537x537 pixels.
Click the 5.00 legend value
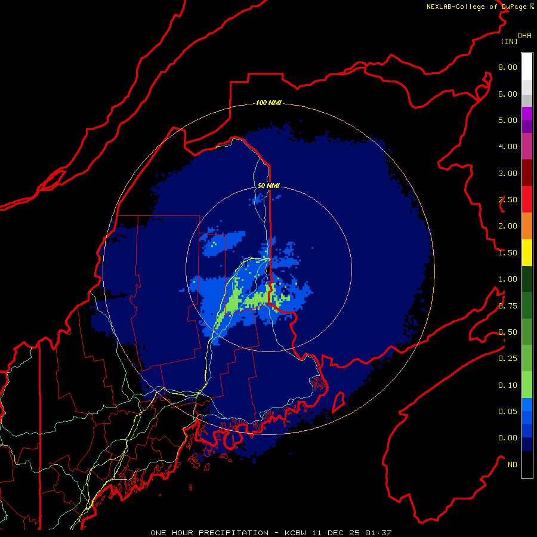coord(508,120)
